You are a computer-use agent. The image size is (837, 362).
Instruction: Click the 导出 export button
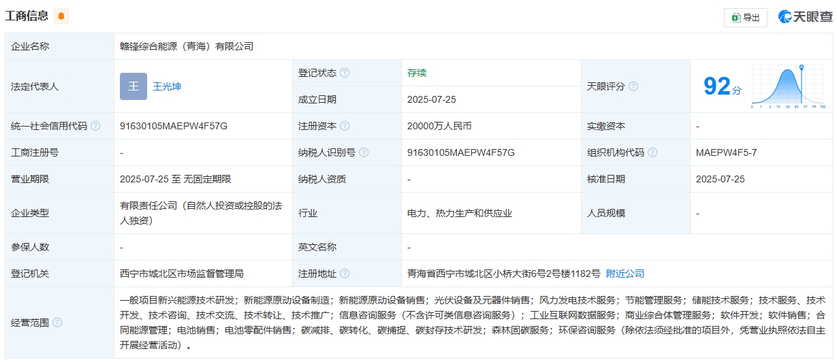[746, 18]
